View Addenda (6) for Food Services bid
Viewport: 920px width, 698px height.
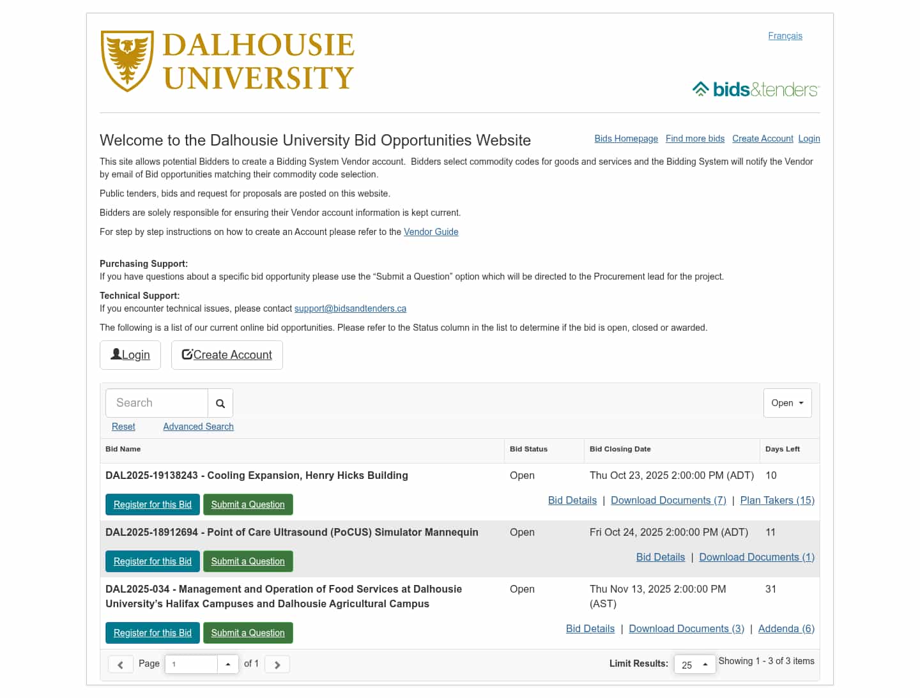click(786, 629)
